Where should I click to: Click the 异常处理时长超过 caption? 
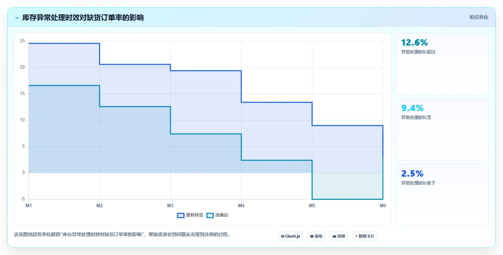(418, 52)
